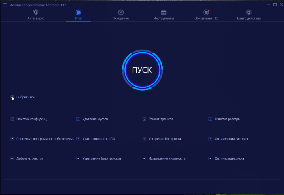Open the Инструменты toolbox icon

click(x=164, y=12)
